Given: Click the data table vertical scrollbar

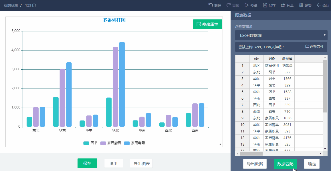Looking at the screenshot, I should pyautogui.click(x=325, y=86).
